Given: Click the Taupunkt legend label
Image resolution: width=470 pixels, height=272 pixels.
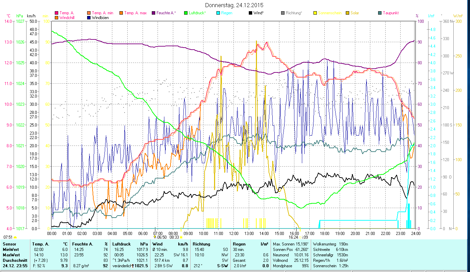Looking at the screenshot, I should (x=391, y=13).
